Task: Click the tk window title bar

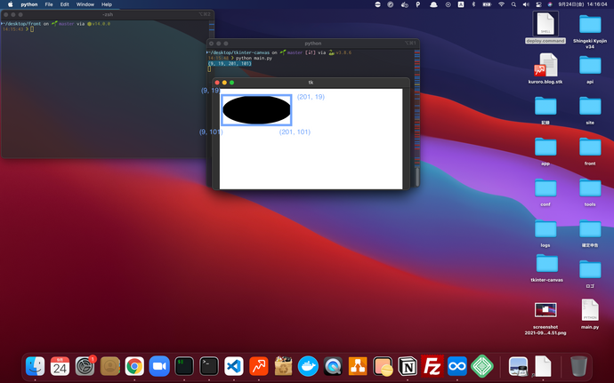Action: pos(311,83)
